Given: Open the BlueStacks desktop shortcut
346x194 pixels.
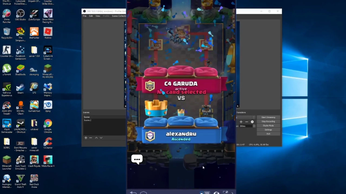Looking at the screenshot, I should pyautogui.click(x=21, y=70).
